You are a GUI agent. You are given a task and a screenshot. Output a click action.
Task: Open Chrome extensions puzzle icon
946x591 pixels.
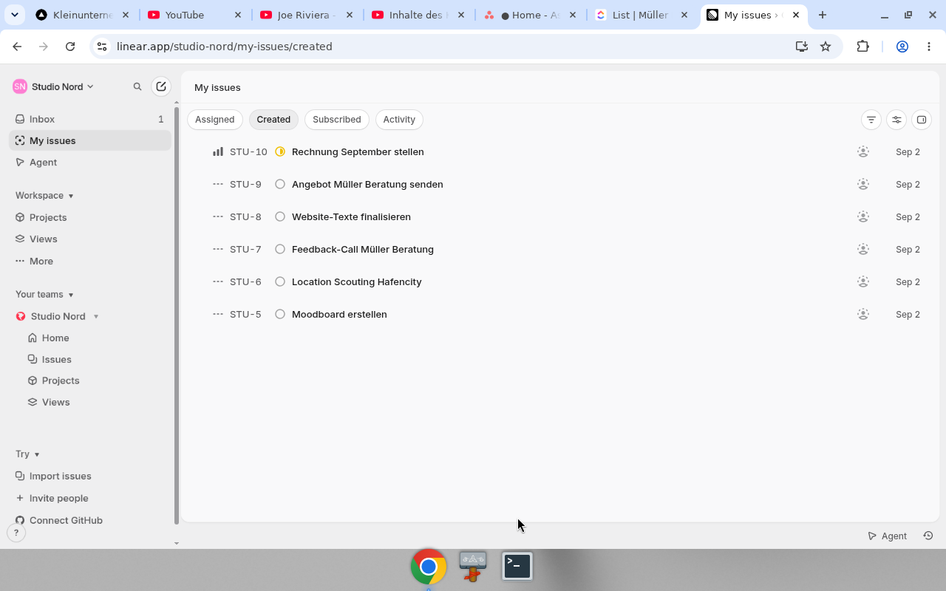[863, 47]
